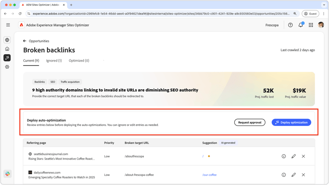329x185 pixels.
Task: Select the globe icon in sidebar
Action: click(x=7, y=40)
